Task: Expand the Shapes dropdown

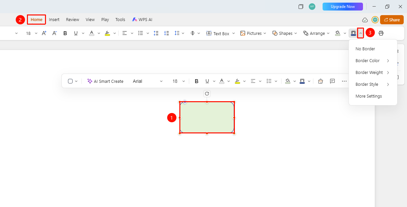Action: pyautogui.click(x=285, y=33)
